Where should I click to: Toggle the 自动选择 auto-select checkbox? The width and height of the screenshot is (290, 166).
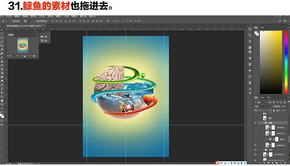point(11,21)
